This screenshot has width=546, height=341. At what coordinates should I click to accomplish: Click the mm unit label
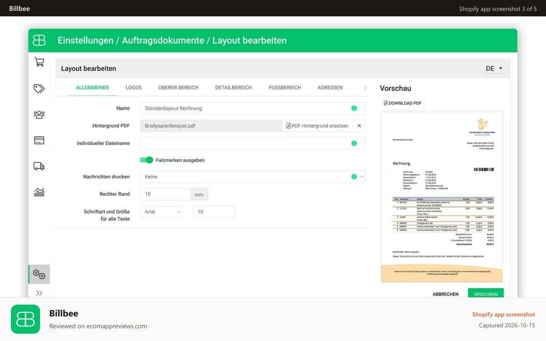pos(199,194)
